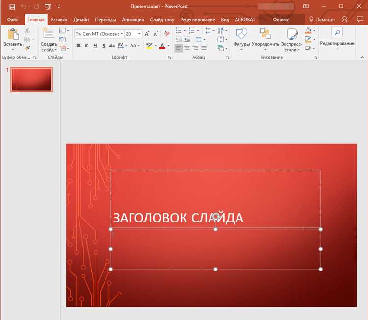The height and width of the screenshot is (320, 368).
Task: Switch to the Дизайн tab
Action: click(81, 20)
